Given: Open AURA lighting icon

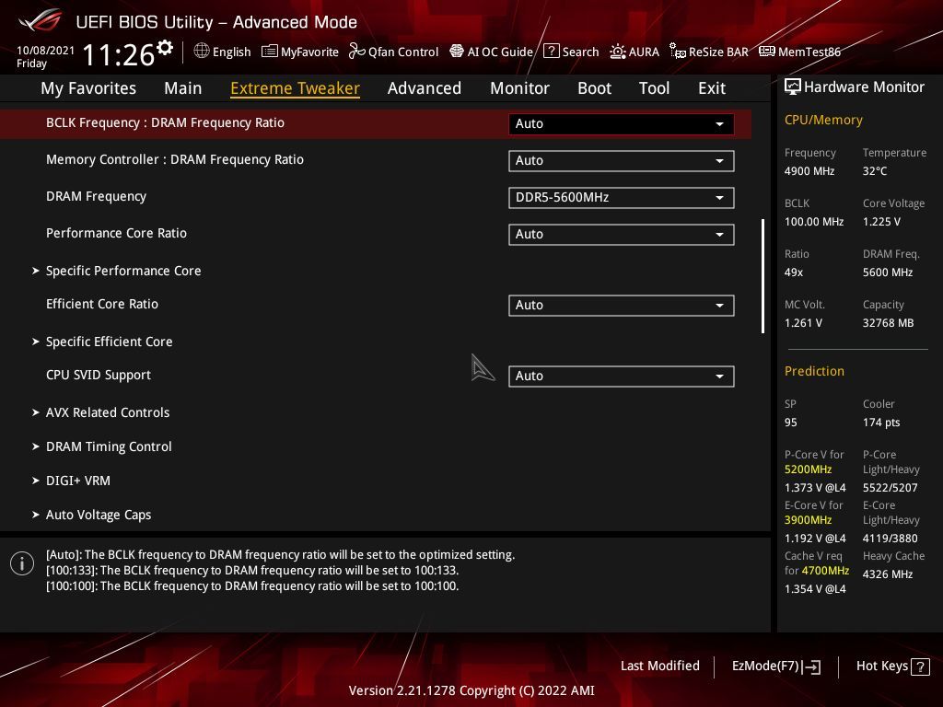Looking at the screenshot, I should coord(617,52).
